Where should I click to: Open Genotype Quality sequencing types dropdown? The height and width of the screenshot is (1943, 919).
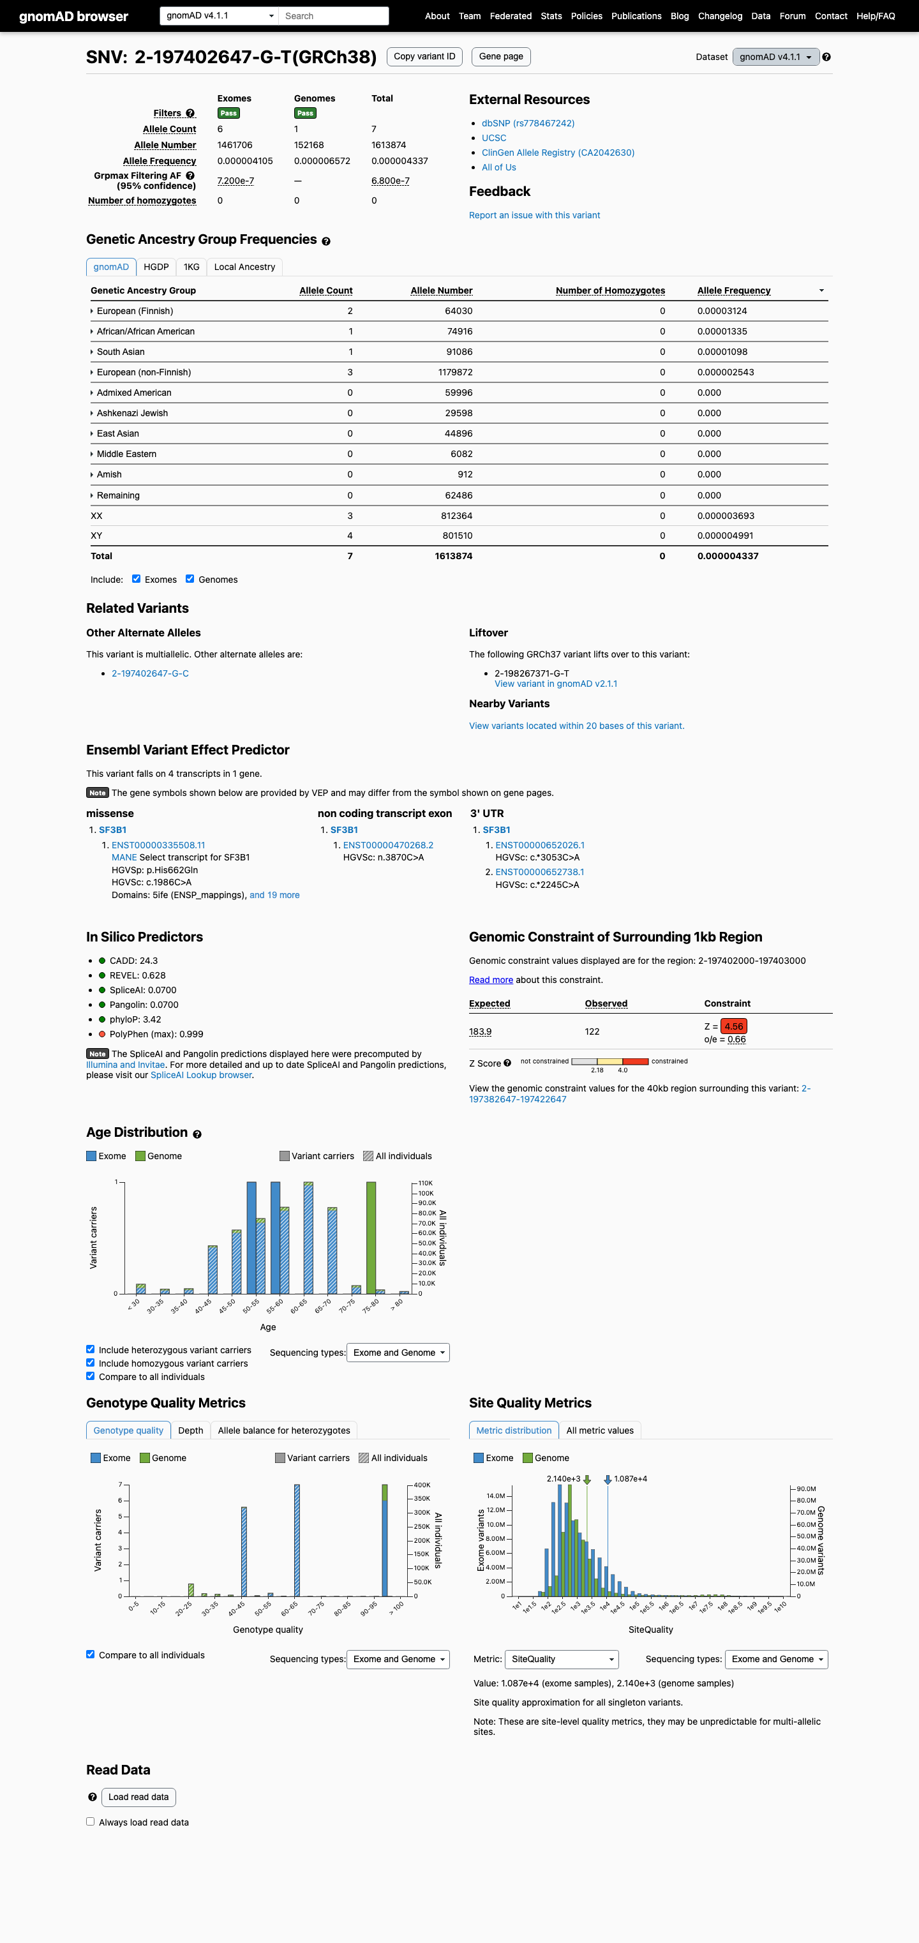pos(398,1659)
